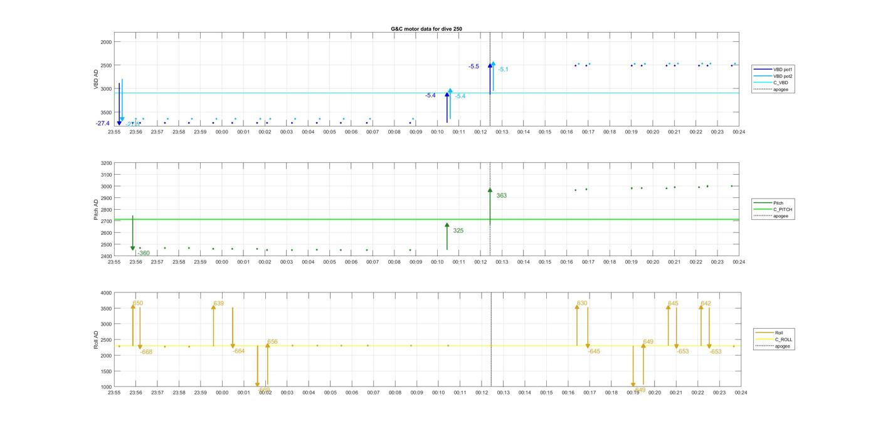Click the '363' pitch data label

point(502,196)
